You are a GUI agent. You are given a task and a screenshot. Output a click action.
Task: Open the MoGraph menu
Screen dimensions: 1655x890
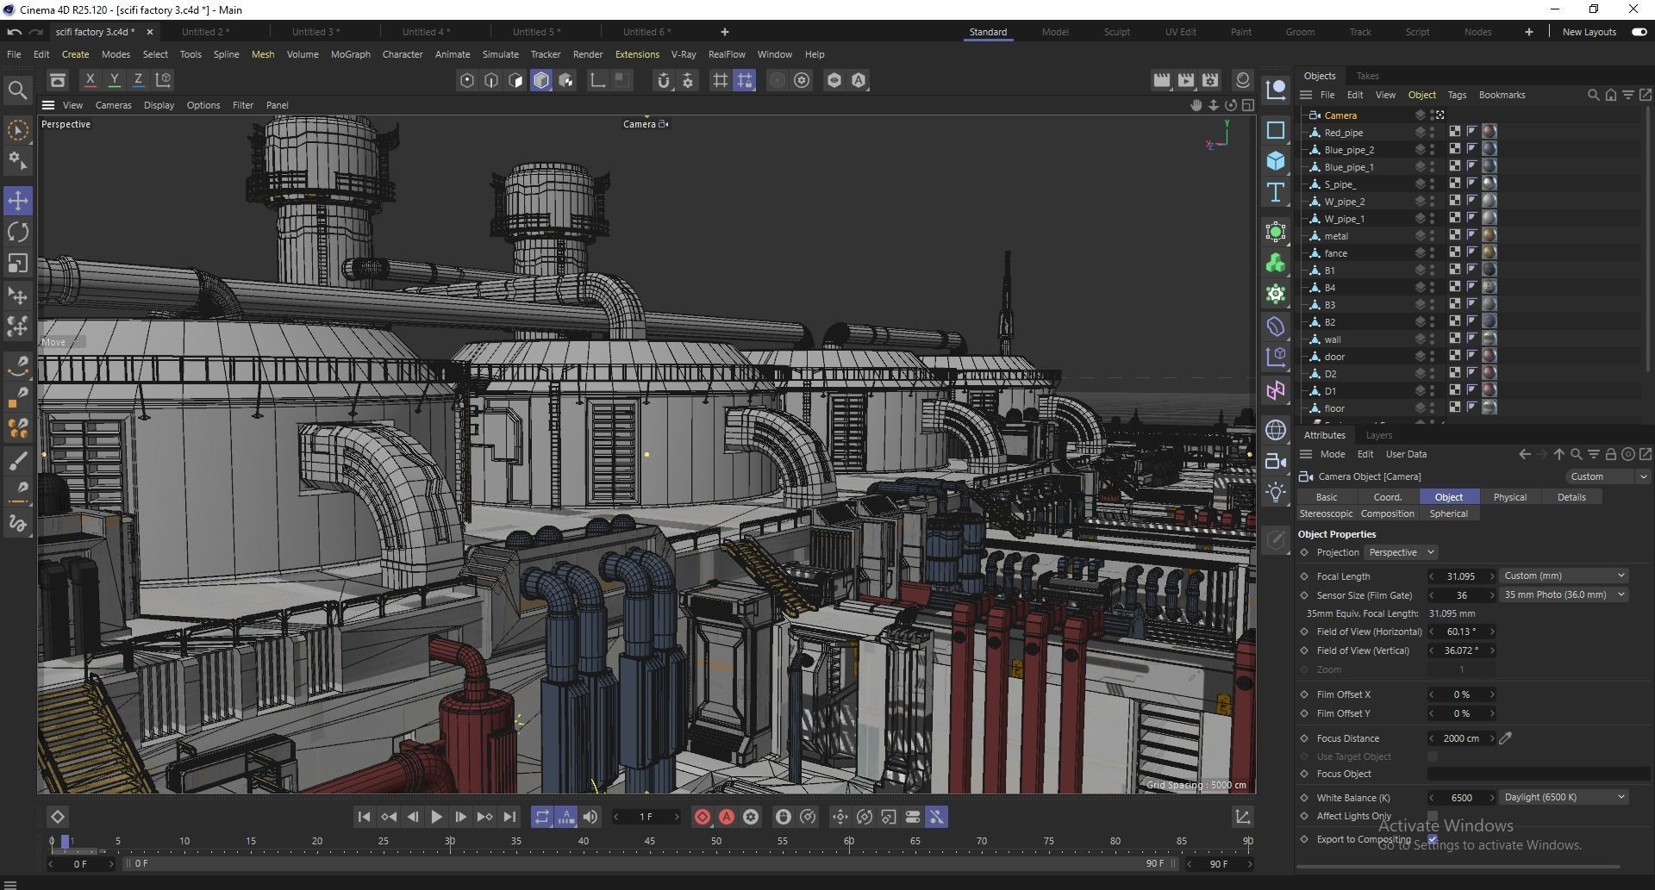350,54
